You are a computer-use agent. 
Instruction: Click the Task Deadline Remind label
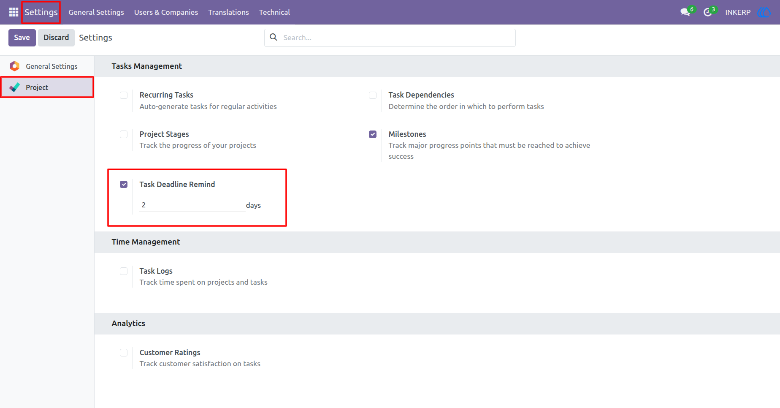click(177, 185)
